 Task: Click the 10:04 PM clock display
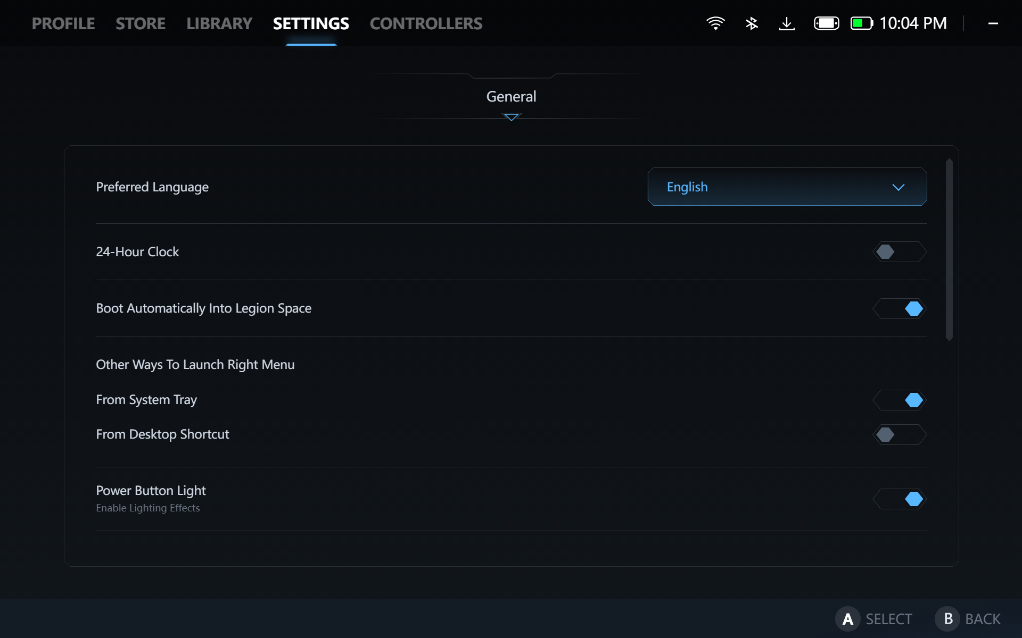pos(913,23)
